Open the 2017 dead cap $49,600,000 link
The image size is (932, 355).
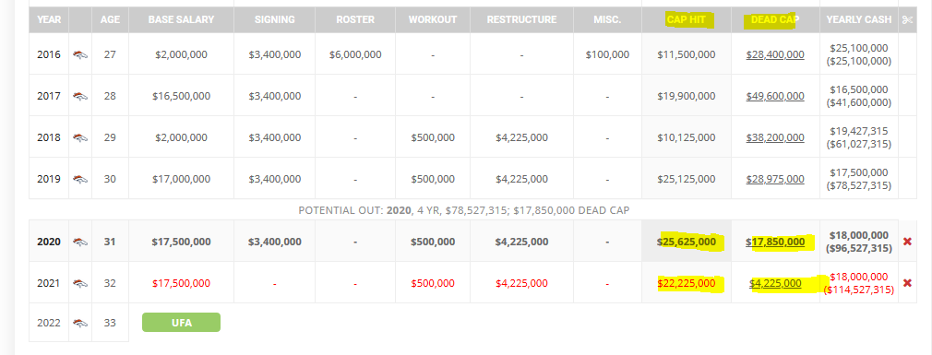tap(775, 96)
